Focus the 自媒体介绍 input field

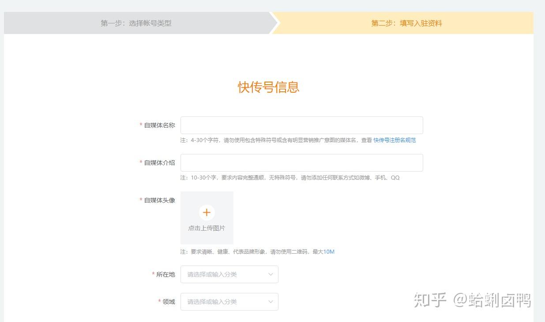pos(302,163)
